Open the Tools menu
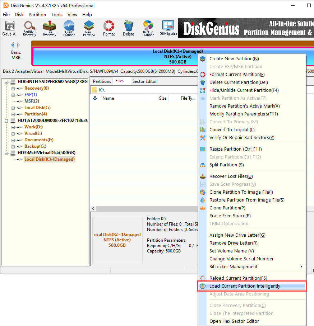Viewport: 314px width, 326px height. point(56,15)
